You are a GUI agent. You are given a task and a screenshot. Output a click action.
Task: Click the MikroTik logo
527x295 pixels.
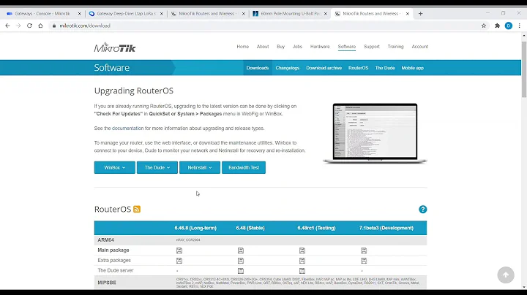pyautogui.click(x=115, y=47)
